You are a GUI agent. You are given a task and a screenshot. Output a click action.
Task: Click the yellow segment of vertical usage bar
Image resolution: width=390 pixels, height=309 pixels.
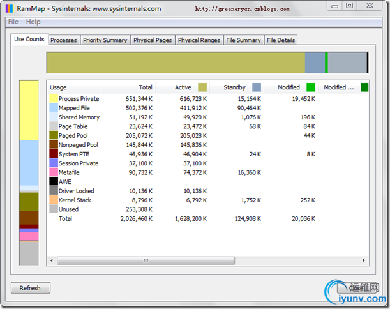29,110
